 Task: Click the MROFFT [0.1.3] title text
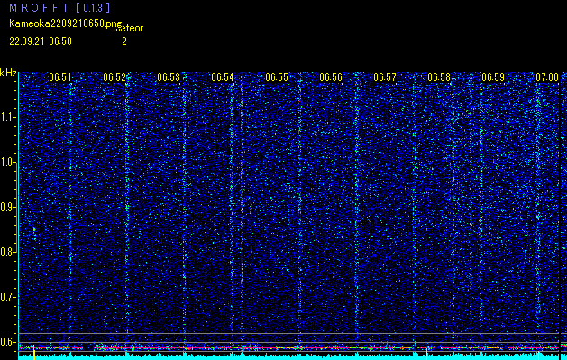(59, 8)
